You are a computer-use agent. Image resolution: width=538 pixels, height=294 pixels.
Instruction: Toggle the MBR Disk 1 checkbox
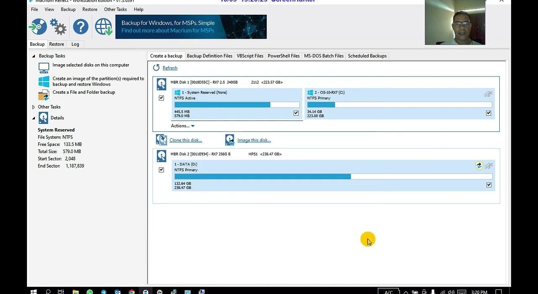pyautogui.click(x=161, y=98)
